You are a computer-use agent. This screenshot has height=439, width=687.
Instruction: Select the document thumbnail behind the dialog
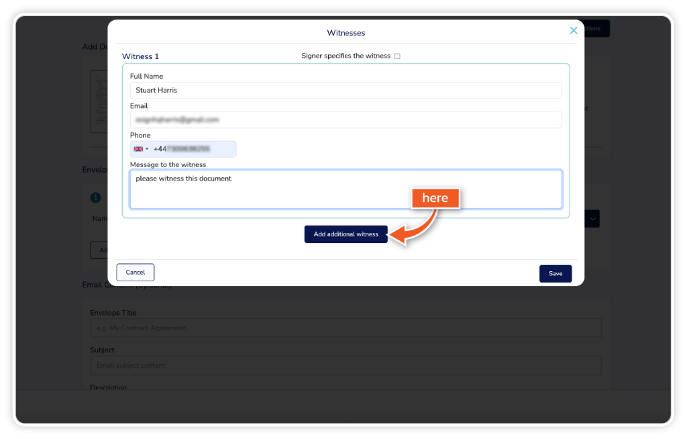coord(99,101)
